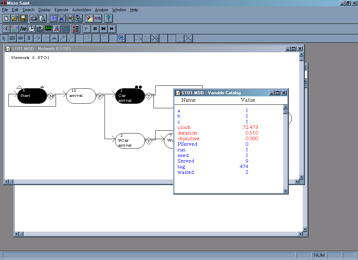Open the checklist execution settings icon
Screen dimensions: 358x260
pos(76,29)
